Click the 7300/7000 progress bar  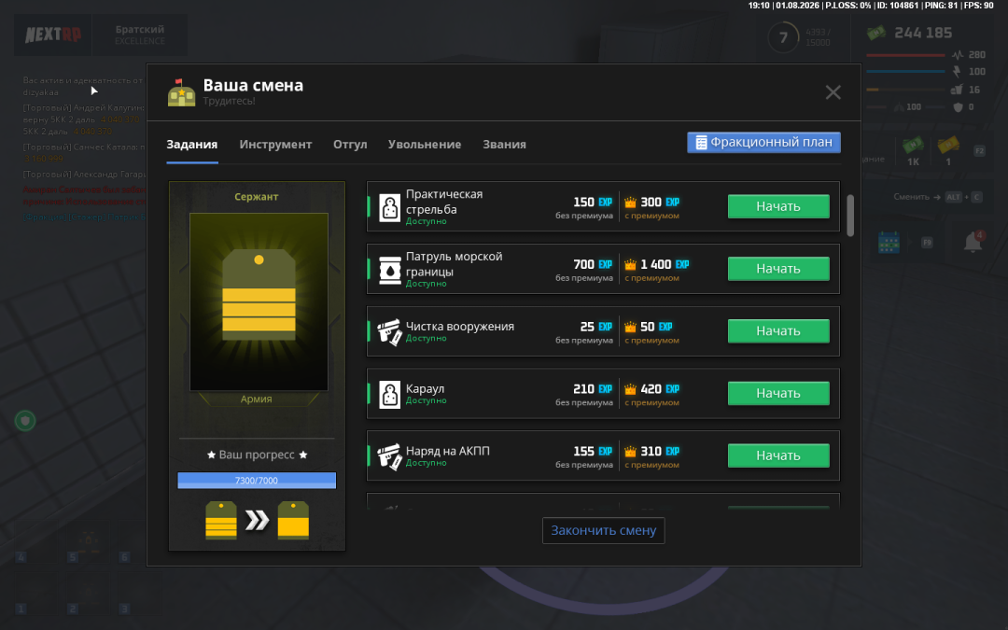(x=257, y=481)
